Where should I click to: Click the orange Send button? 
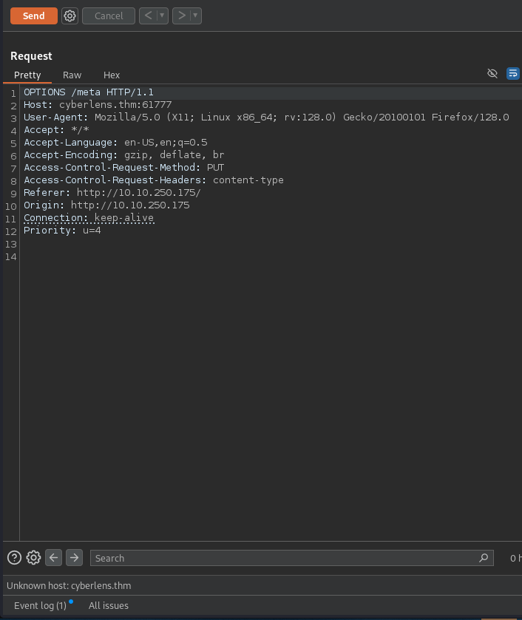tap(33, 16)
